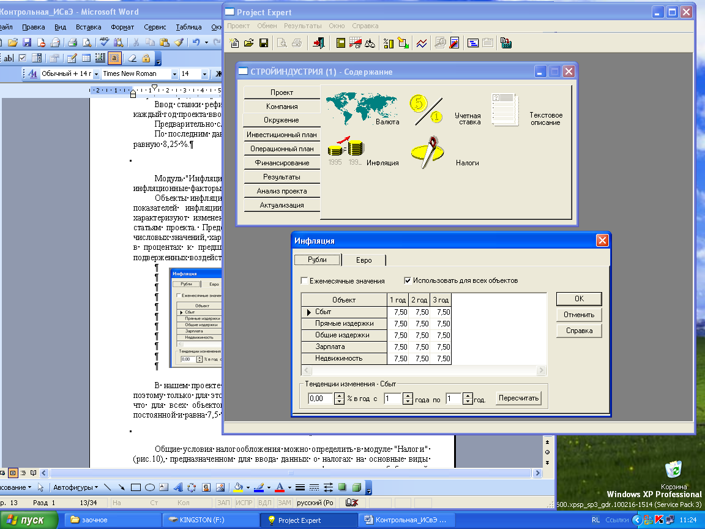The width and height of the screenshot is (705, 529).
Task: Click the 3-D style green cube icon
Action: click(357, 487)
